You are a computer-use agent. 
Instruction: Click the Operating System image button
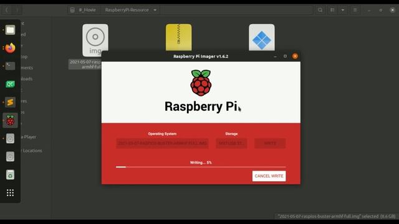pos(162,143)
